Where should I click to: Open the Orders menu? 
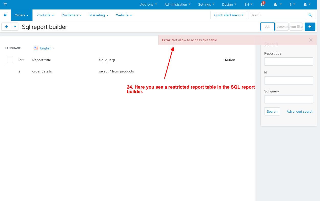22,15
